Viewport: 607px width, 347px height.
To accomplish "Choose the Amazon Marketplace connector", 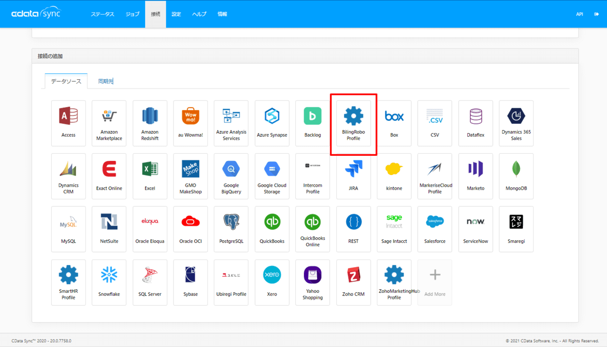I will (109, 123).
